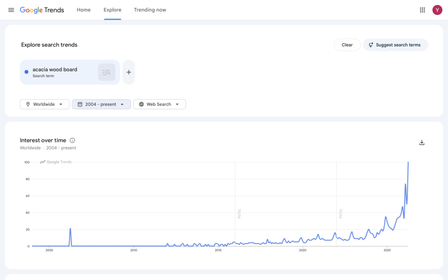Viewport: 448px width, 280px height.
Task: Open the 2004 - present date range dropdown
Action: 101,104
